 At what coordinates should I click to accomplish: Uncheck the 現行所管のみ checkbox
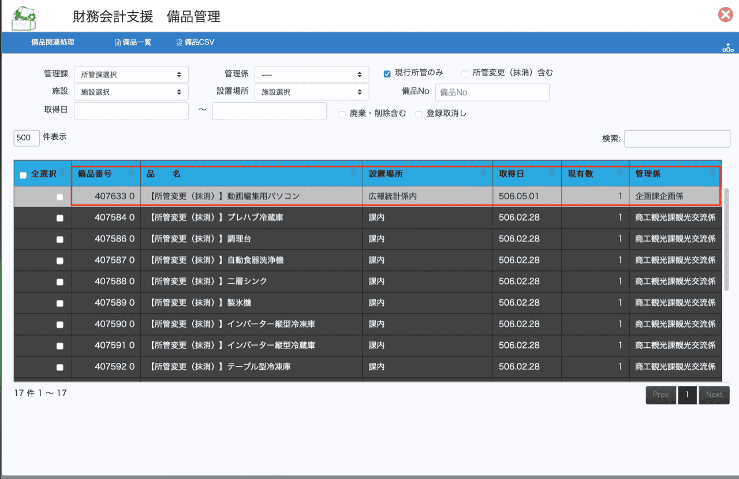tap(387, 73)
